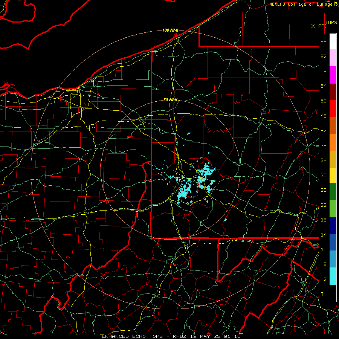Click the legend value 18
The image size is (339, 339).
(x=324, y=220)
